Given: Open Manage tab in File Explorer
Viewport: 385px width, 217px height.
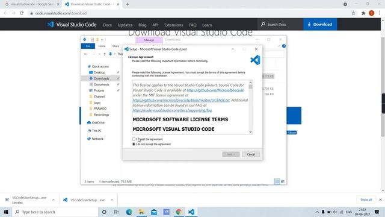Looking at the screenshot, I should 149,40.
